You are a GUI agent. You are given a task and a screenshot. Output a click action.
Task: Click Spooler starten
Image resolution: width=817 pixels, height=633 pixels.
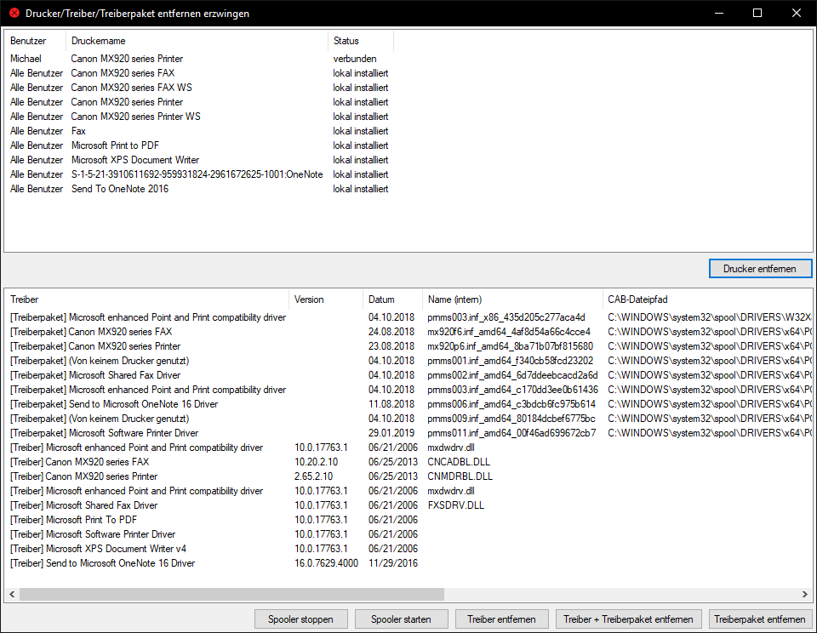[401, 619]
